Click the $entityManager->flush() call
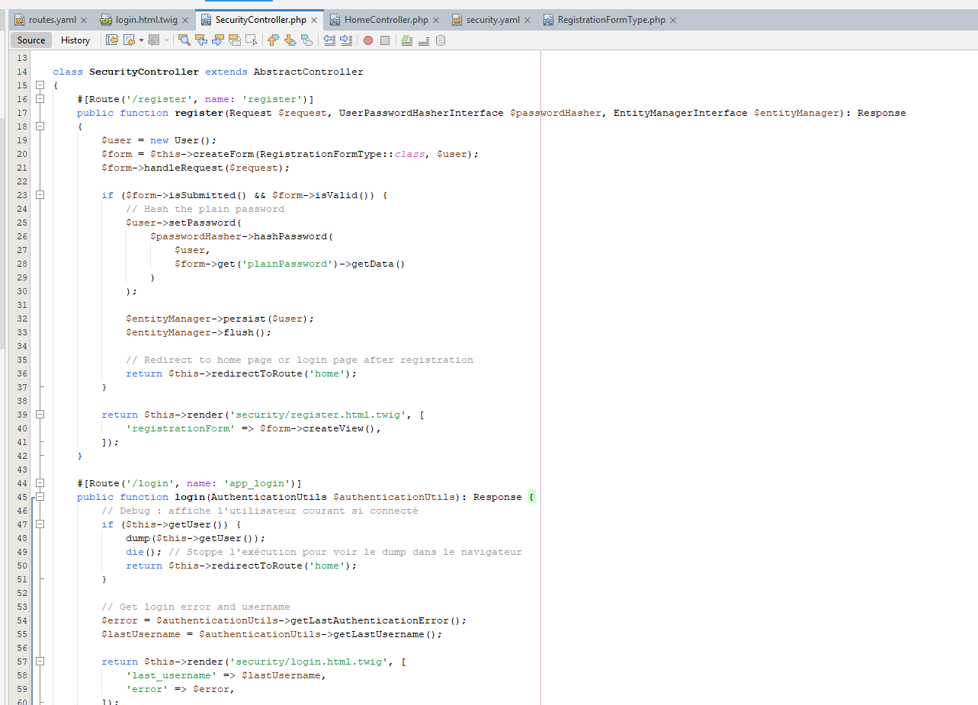The image size is (978, 705). click(199, 332)
